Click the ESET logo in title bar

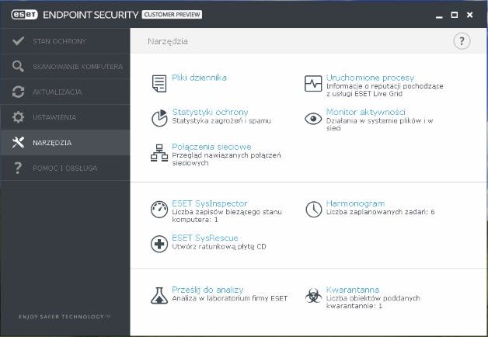tap(24, 15)
